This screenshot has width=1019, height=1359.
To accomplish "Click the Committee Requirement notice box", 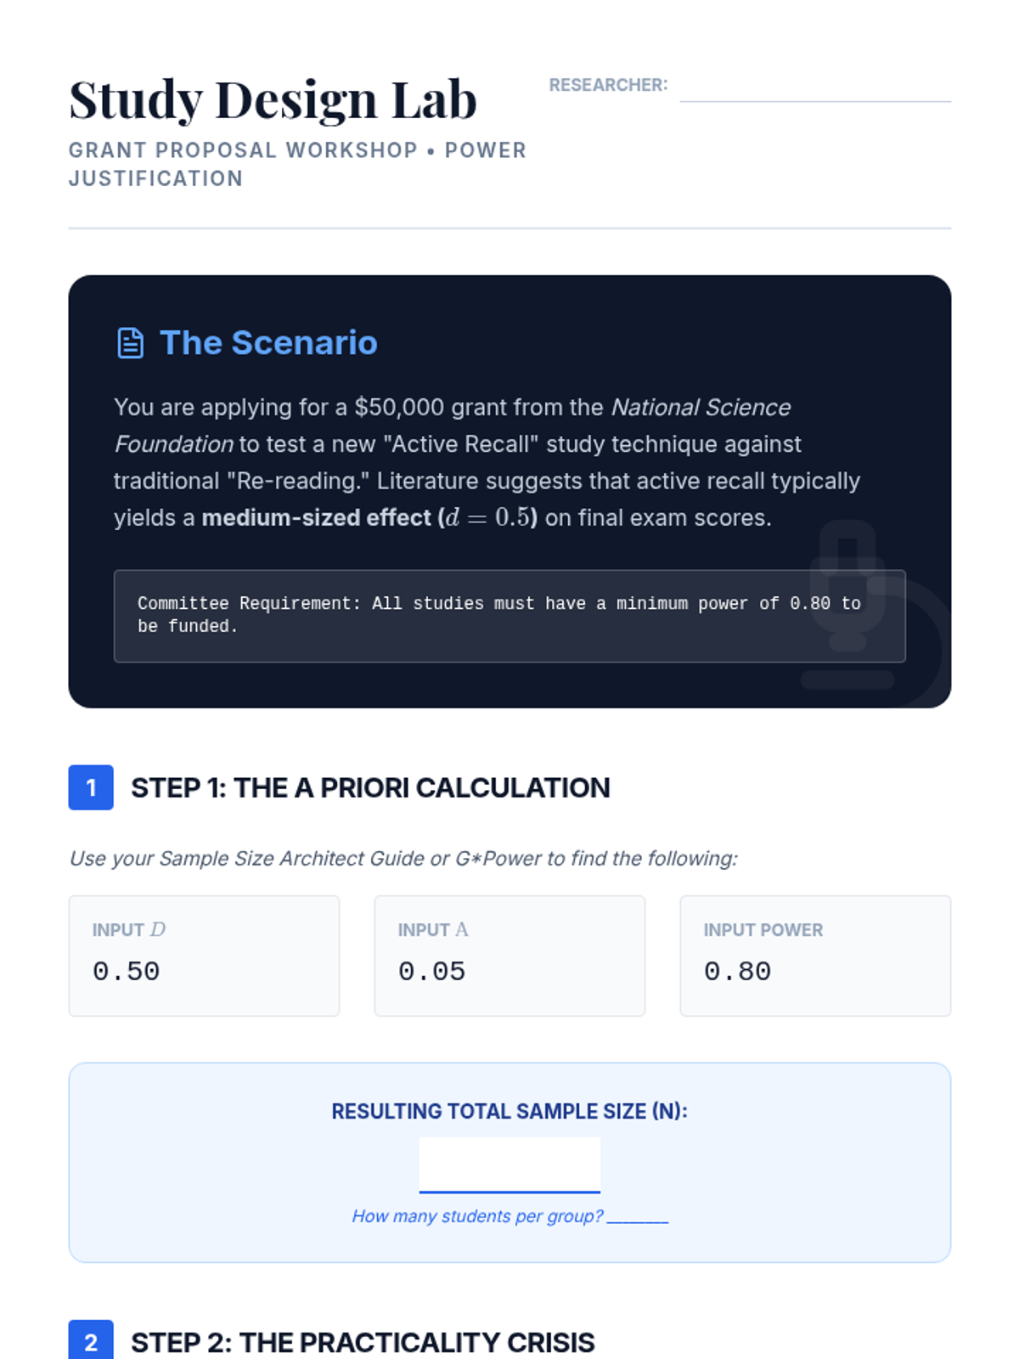I will [x=509, y=615].
